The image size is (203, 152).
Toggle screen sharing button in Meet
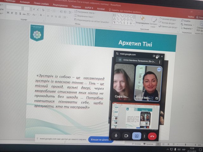136,136
